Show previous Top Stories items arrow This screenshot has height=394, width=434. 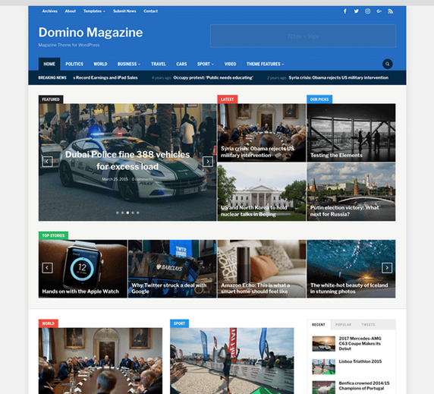point(47,268)
